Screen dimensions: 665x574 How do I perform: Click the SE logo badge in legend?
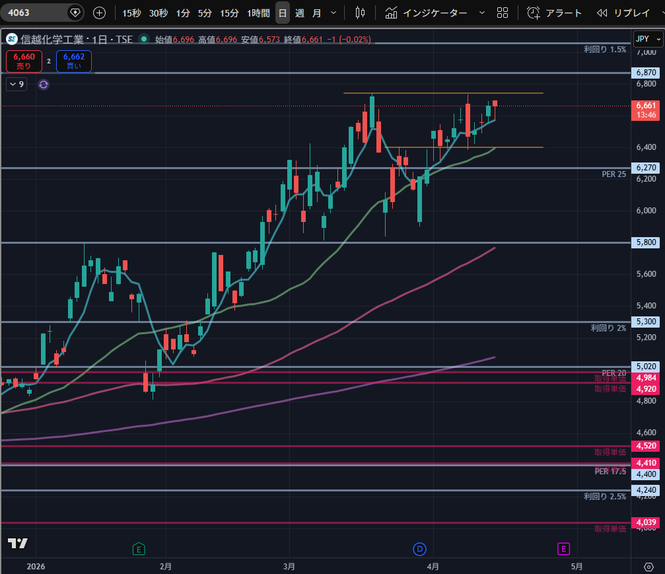[x=12, y=40]
